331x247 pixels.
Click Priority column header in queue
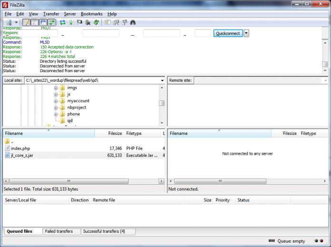click(x=224, y=200)
